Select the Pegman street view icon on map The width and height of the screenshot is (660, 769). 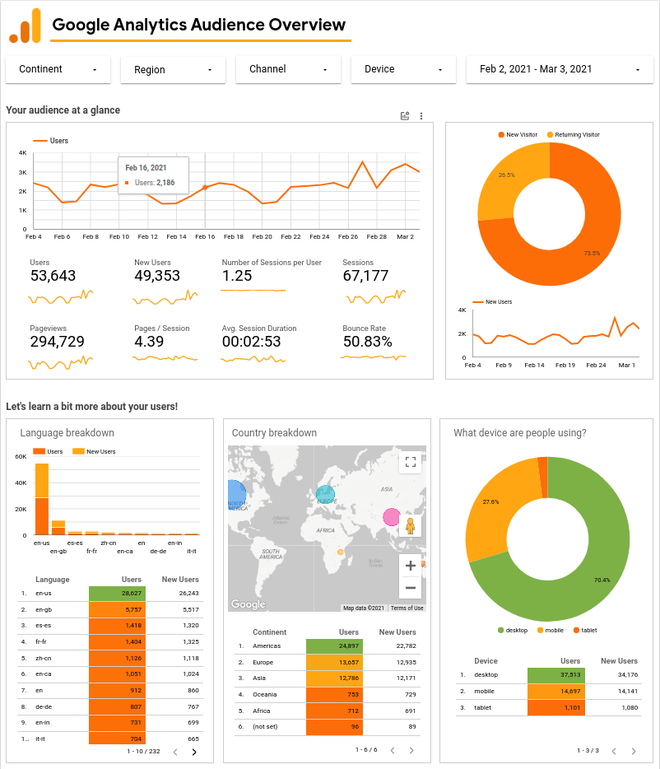pos(410,526)
